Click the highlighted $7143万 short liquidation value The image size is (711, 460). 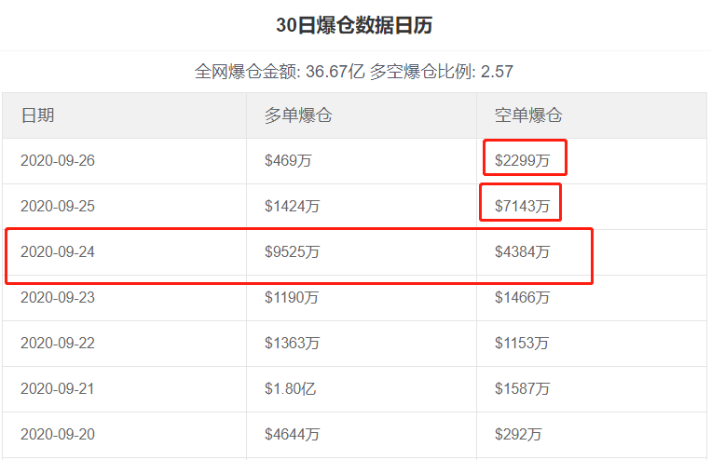click(522, 206)
